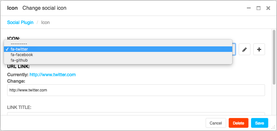The height and width of the screenshot is (131, 277).
Task: Click the red Delete button
Action: (238, 123)
